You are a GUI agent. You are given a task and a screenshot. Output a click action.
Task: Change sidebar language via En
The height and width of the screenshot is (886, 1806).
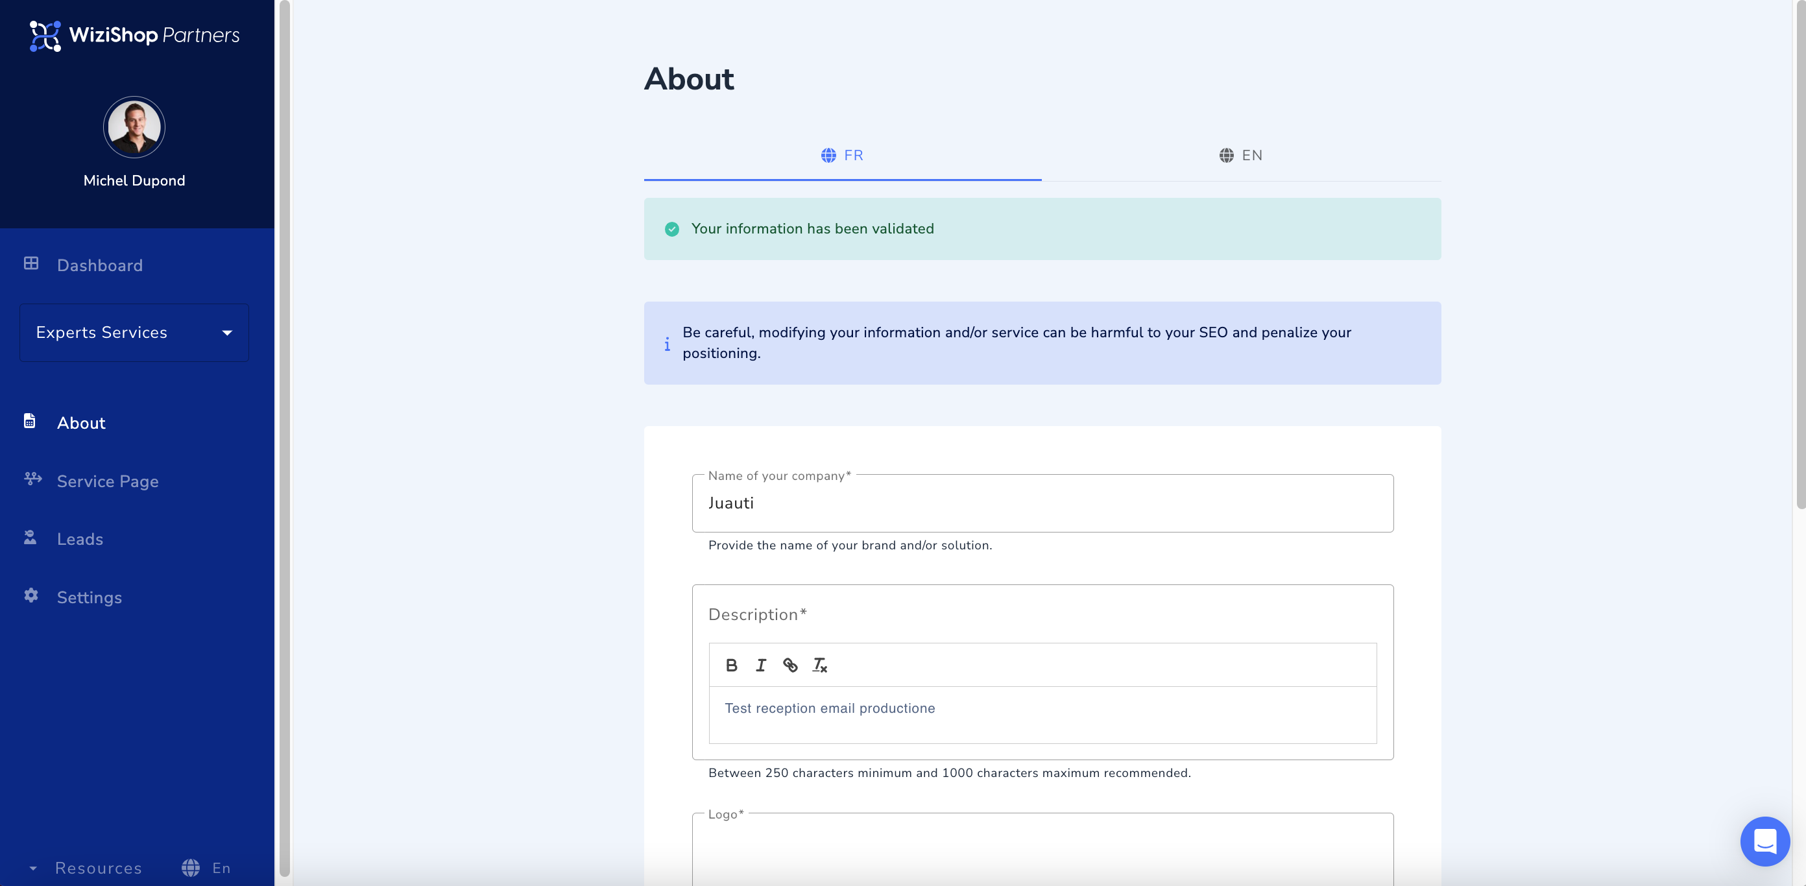click(x=222, y=868)
